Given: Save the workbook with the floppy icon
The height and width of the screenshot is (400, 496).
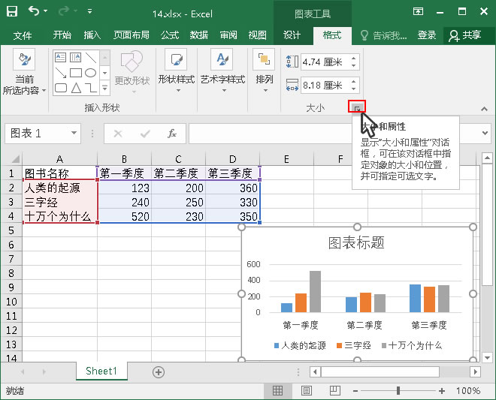Looking at the screenshot, I should pos(12,12).
